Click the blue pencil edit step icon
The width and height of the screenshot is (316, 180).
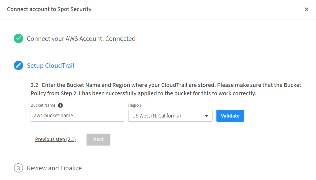pos(18,66)
